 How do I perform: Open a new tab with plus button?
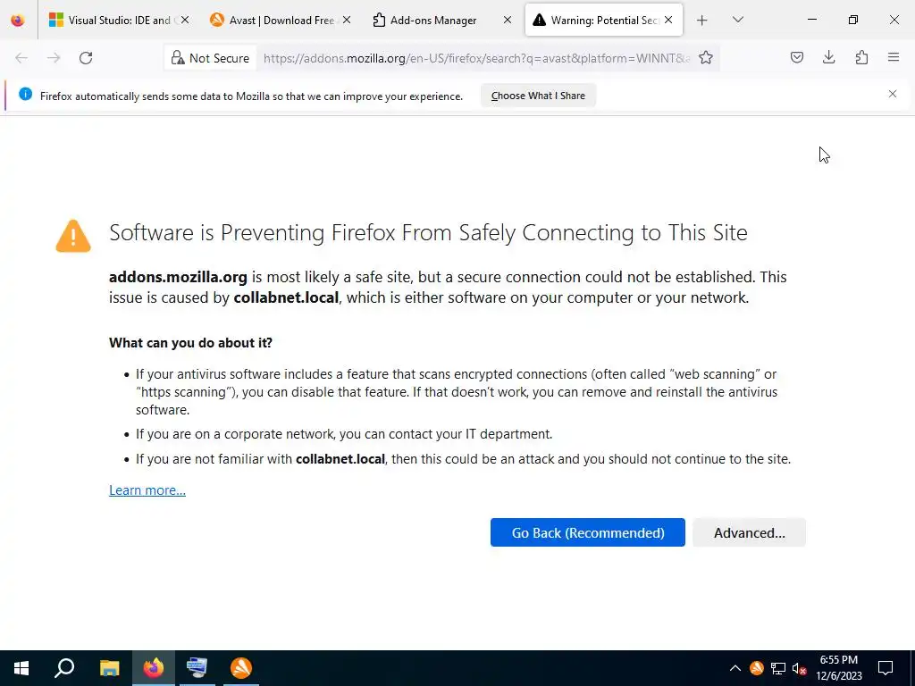pyautogui.click(x=702, y=21)
